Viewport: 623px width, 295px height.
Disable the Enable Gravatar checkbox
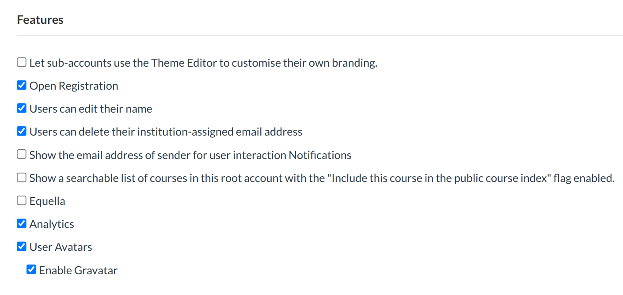pos(31,269)
